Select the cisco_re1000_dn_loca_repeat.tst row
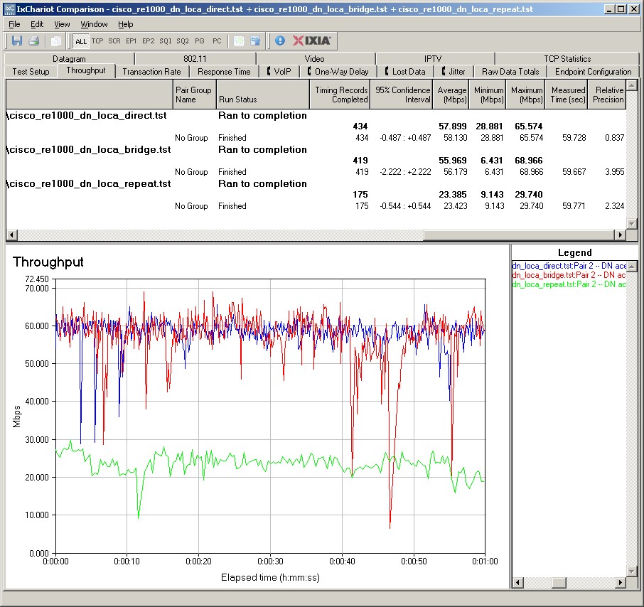Viewport: 644px width, 607px height. (x=316, y=183)
